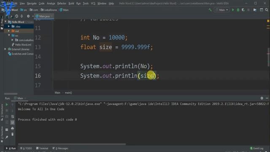Expand the out folder node
Viewport: 270px width, 152px height.
pyautogui.click(x=9, y=31)
